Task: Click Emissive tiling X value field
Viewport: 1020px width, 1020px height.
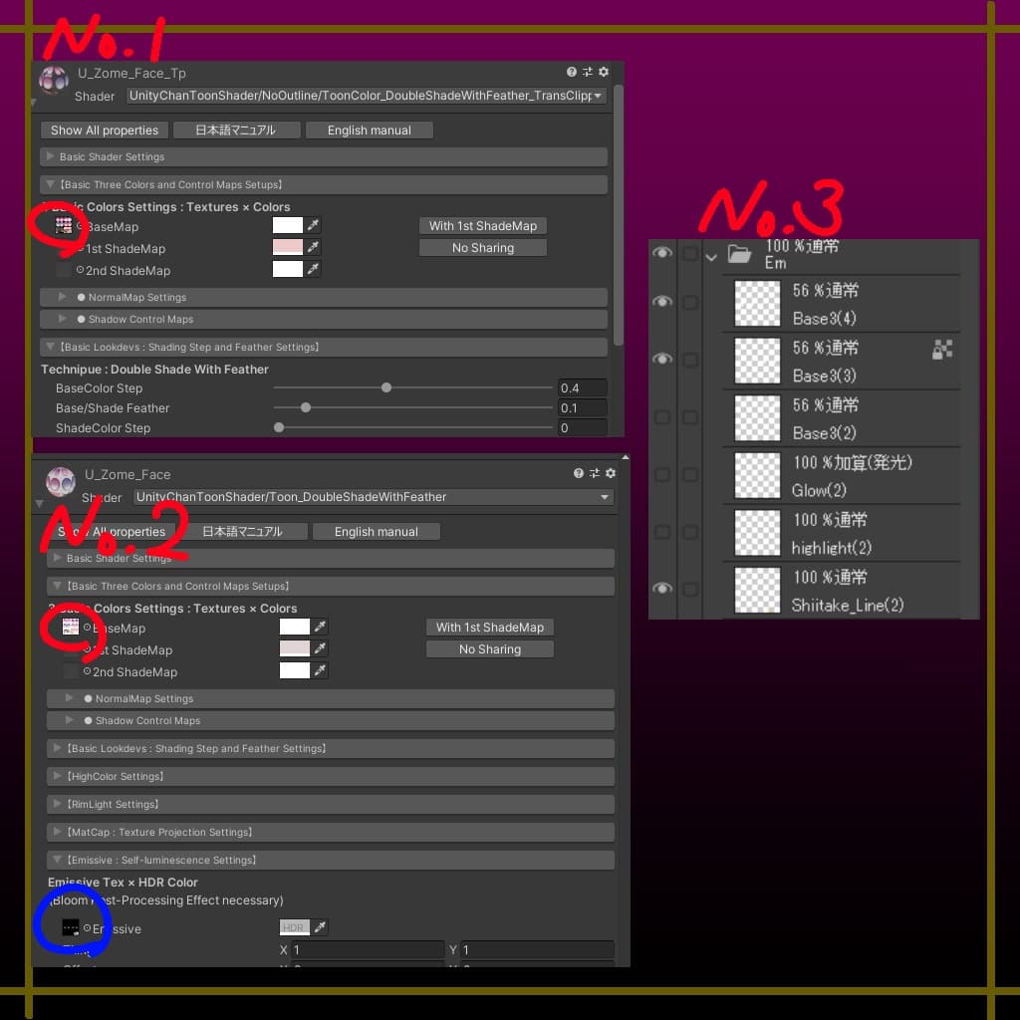Action: (x=368, y=949)
